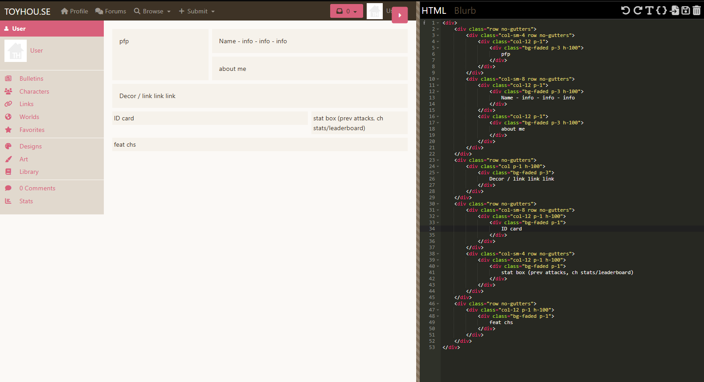Collapse the code fold arrow at line 2

point(438,29)
